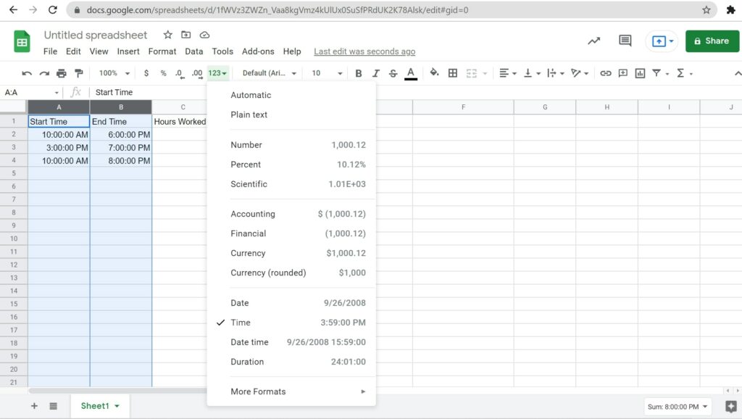Expand the More Formats submenu

258,391
